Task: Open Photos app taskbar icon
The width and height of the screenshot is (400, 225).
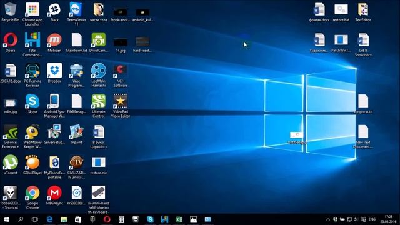Action: point(193,219)
